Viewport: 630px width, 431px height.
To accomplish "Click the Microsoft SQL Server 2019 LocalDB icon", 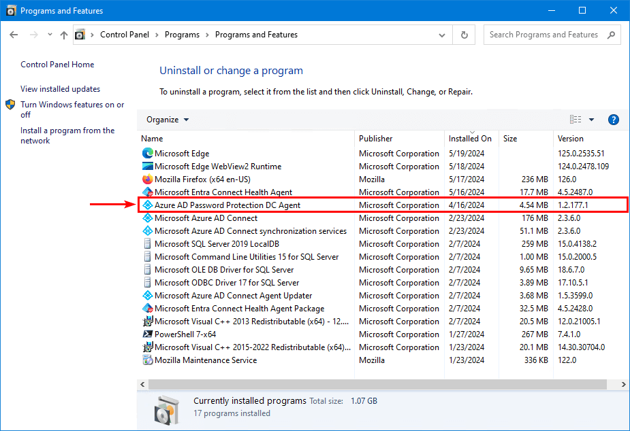I will click(x=148, y=244).
